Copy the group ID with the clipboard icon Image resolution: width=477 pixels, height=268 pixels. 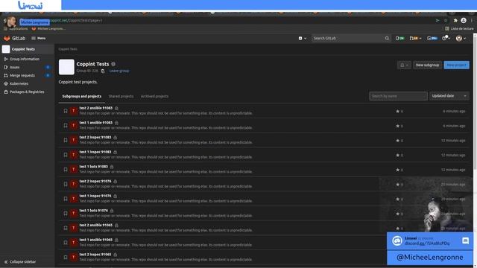(103, 71)
